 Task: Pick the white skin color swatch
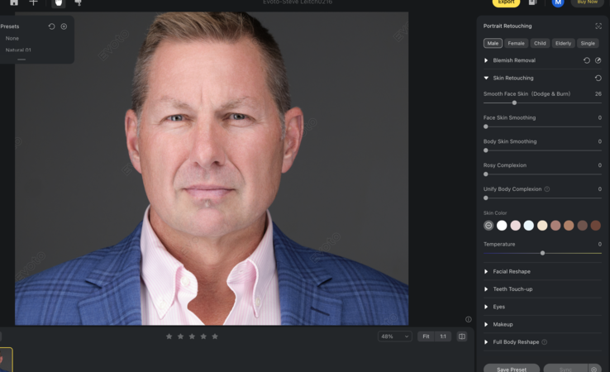[502, 225]
